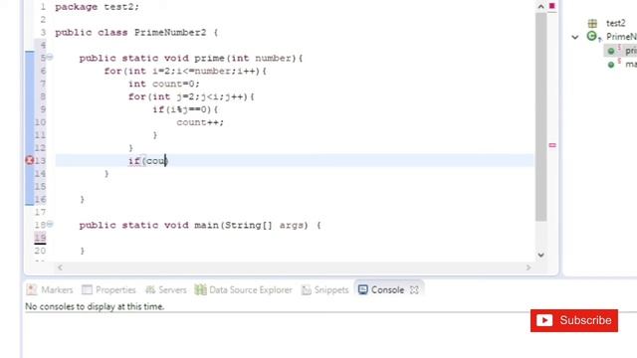Click the prime(int number) declaration on line 5
The height and width of the screenshot is (358, 637).
coord(191,58)
